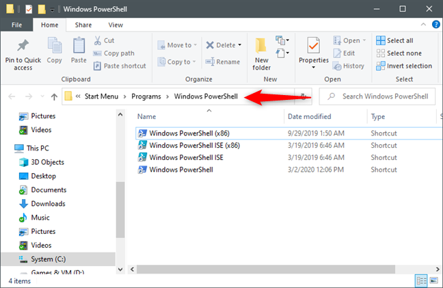
Task: Switch to the Share ribbon tab
Action: pyautogui.click(x=83, y=25)
